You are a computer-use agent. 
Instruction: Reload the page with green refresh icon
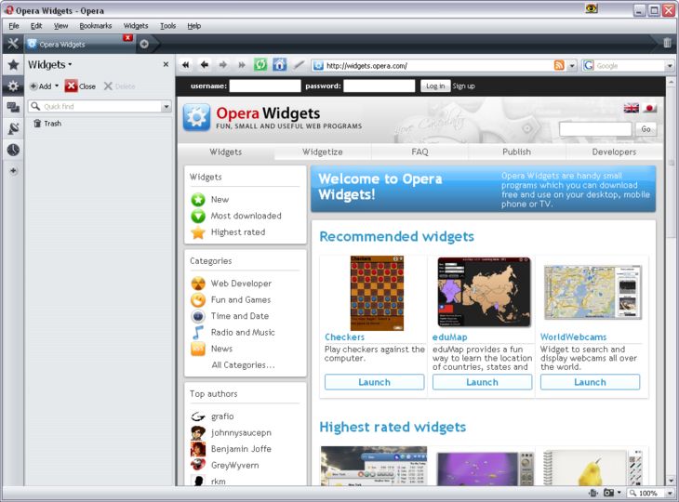point(260,65)
